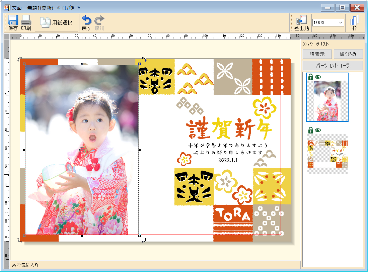Click the 絞り込み filter button
Screen dimensions: 368x272
[348, 54]
